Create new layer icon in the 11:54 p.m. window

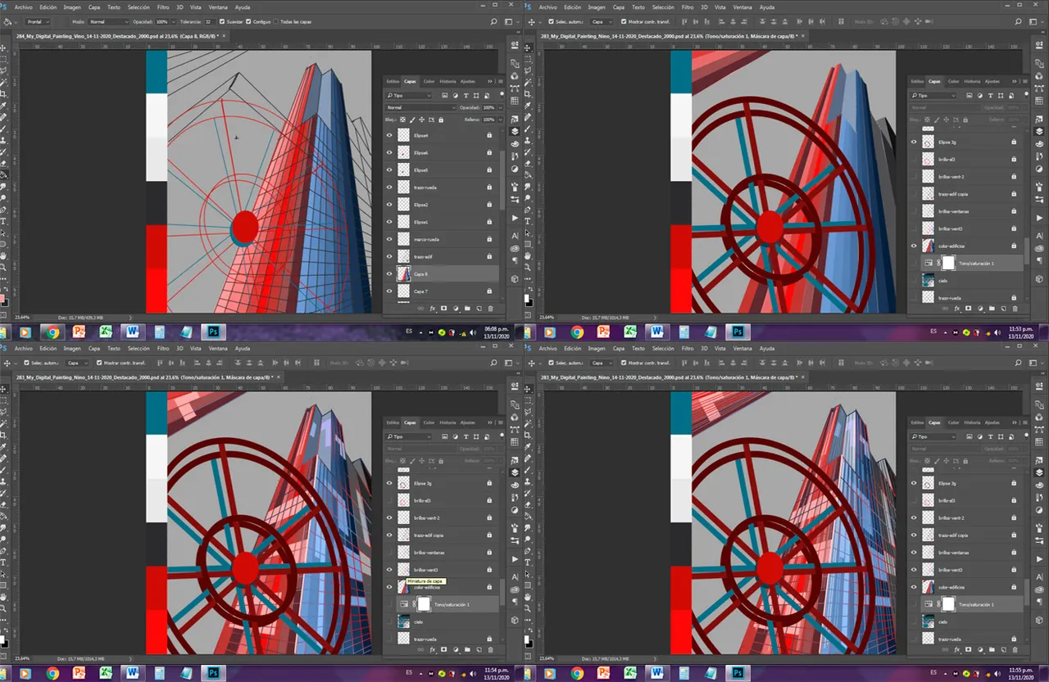coord(479,650)
